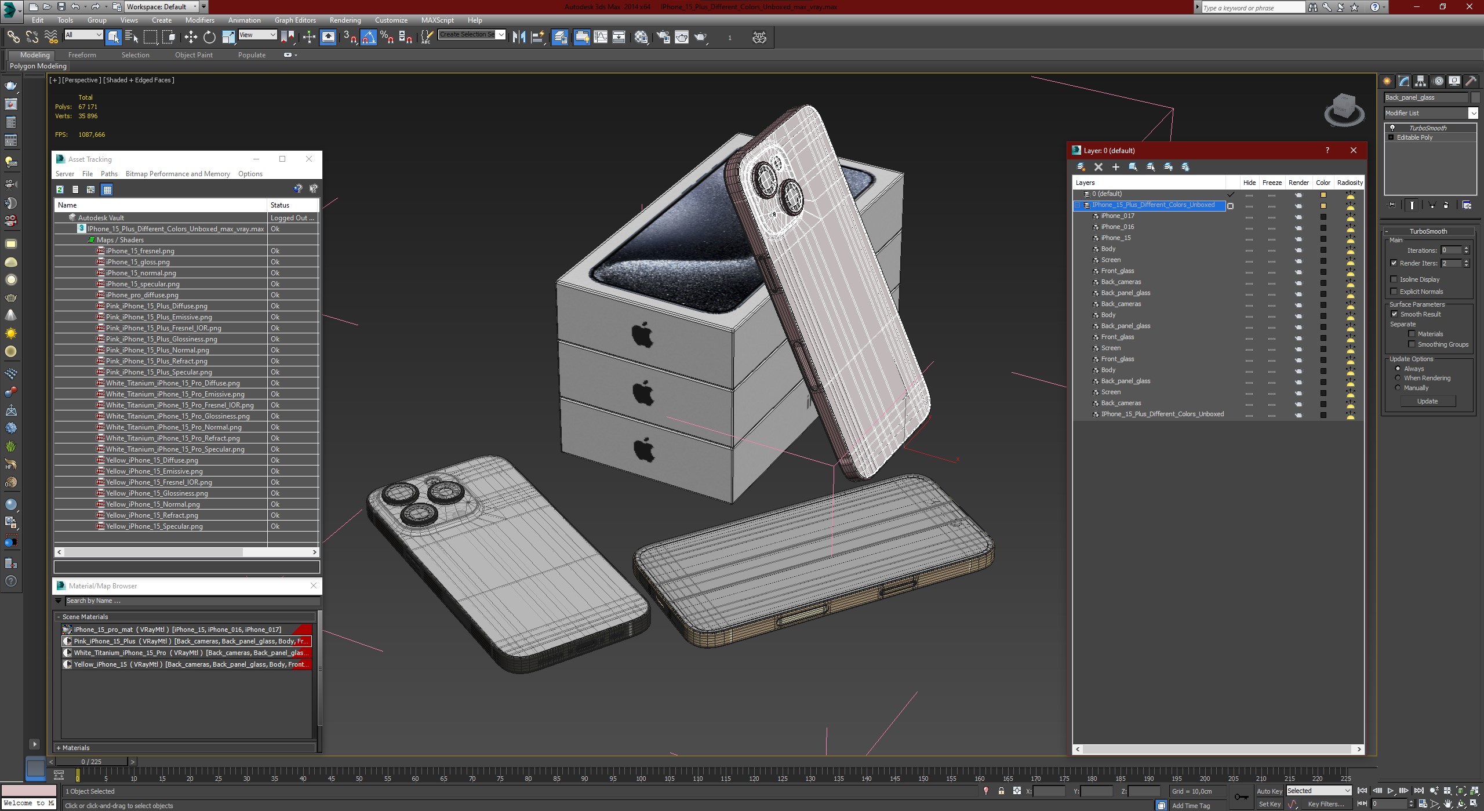Click the color swatch of layer 0 (default)

point(1323,194)
